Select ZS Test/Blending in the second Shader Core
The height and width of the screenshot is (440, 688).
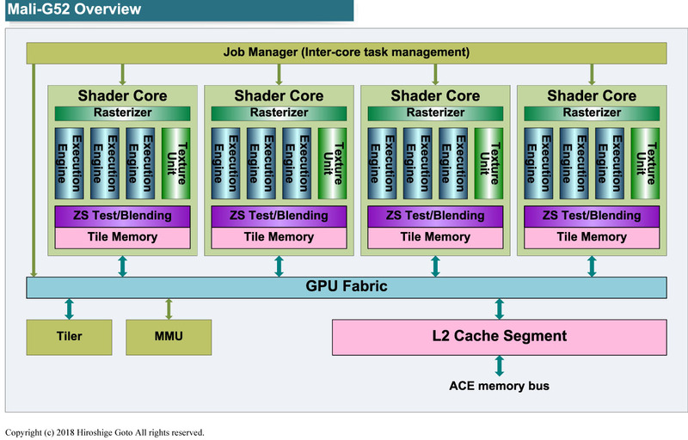pyautogui.click(x=279, y=216)
